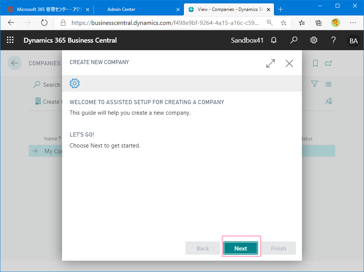364x272 pixels.
Task: Click the disabled Finish button
Action: pyautogui.click(x=278, y=248)
